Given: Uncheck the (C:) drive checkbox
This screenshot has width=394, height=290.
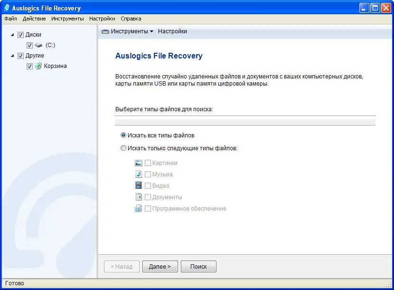Looking at the screenshot, I should [x=29, y=45].
